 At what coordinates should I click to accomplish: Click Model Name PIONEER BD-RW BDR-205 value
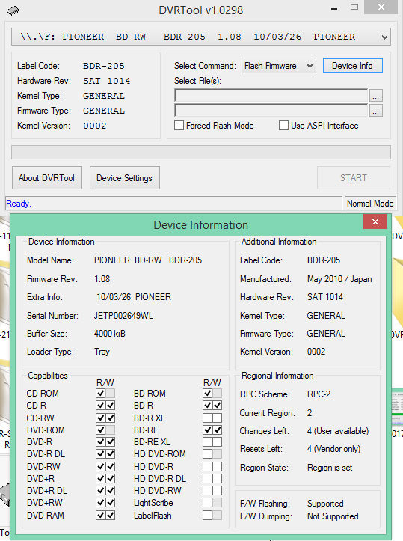(x=148, y=260)
